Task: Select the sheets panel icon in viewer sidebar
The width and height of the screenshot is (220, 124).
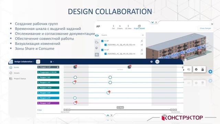Action: tap(97, 54)
